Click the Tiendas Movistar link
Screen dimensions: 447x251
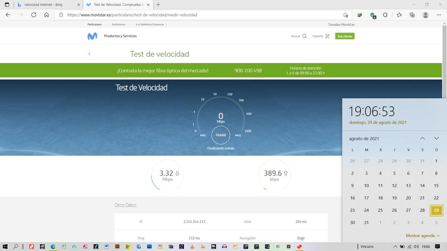[341, 25]
